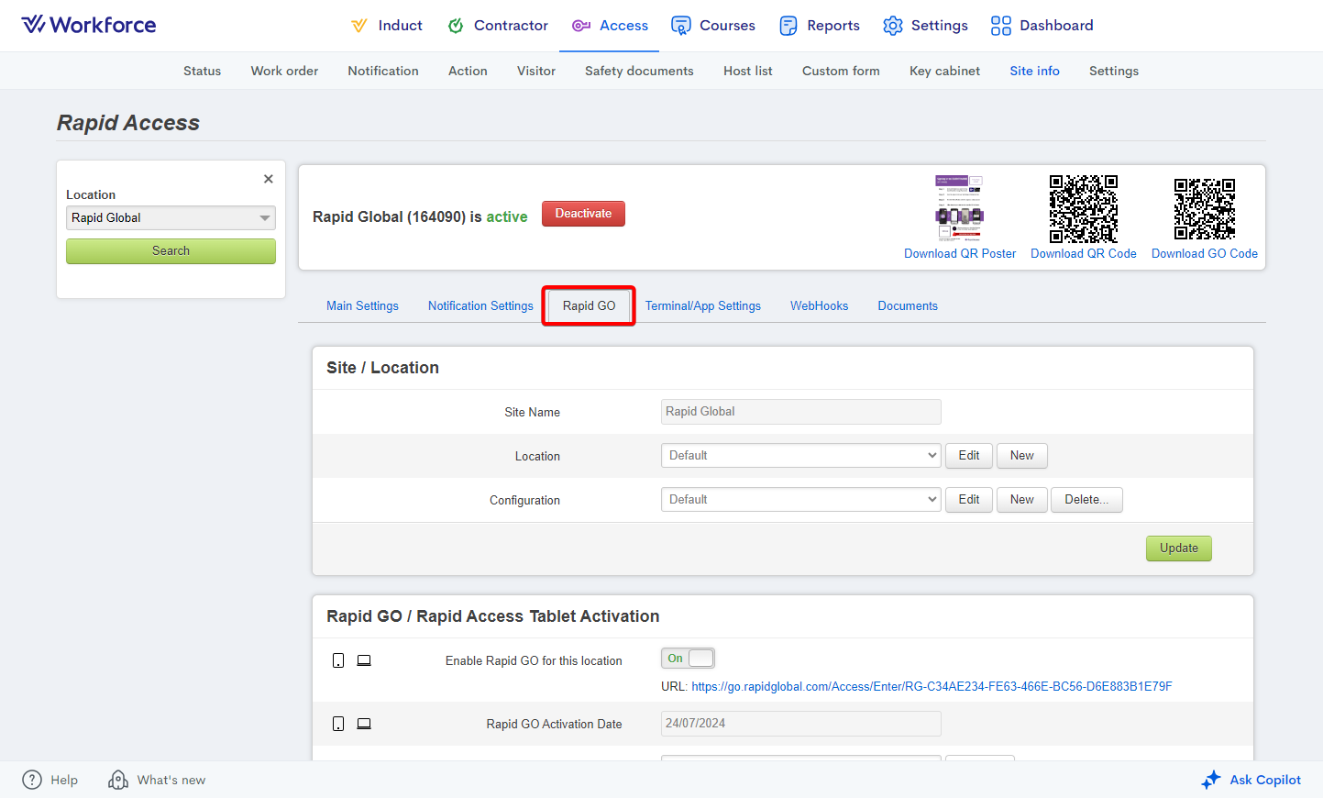Image resolution: width=1323 pixels, height=798 pixels.
Task: Click the green Update button
Action: click(1179, 549)
